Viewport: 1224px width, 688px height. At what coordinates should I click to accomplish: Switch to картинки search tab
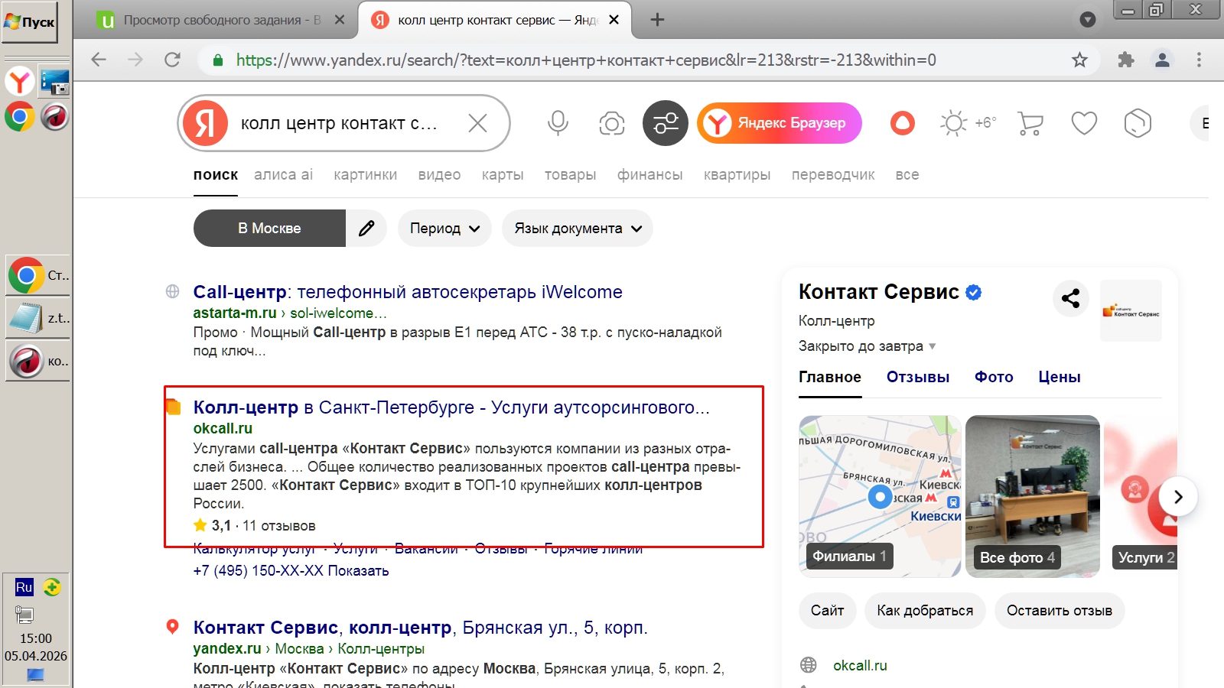[x=366, y=175]
